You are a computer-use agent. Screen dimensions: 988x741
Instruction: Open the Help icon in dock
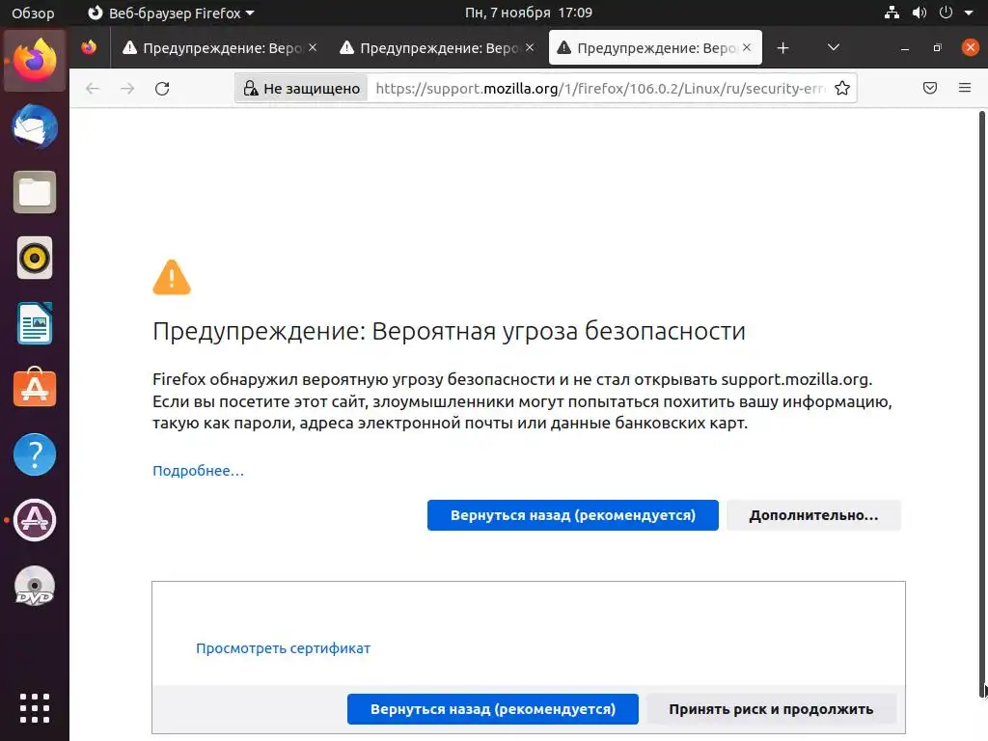tap(35, 454)
